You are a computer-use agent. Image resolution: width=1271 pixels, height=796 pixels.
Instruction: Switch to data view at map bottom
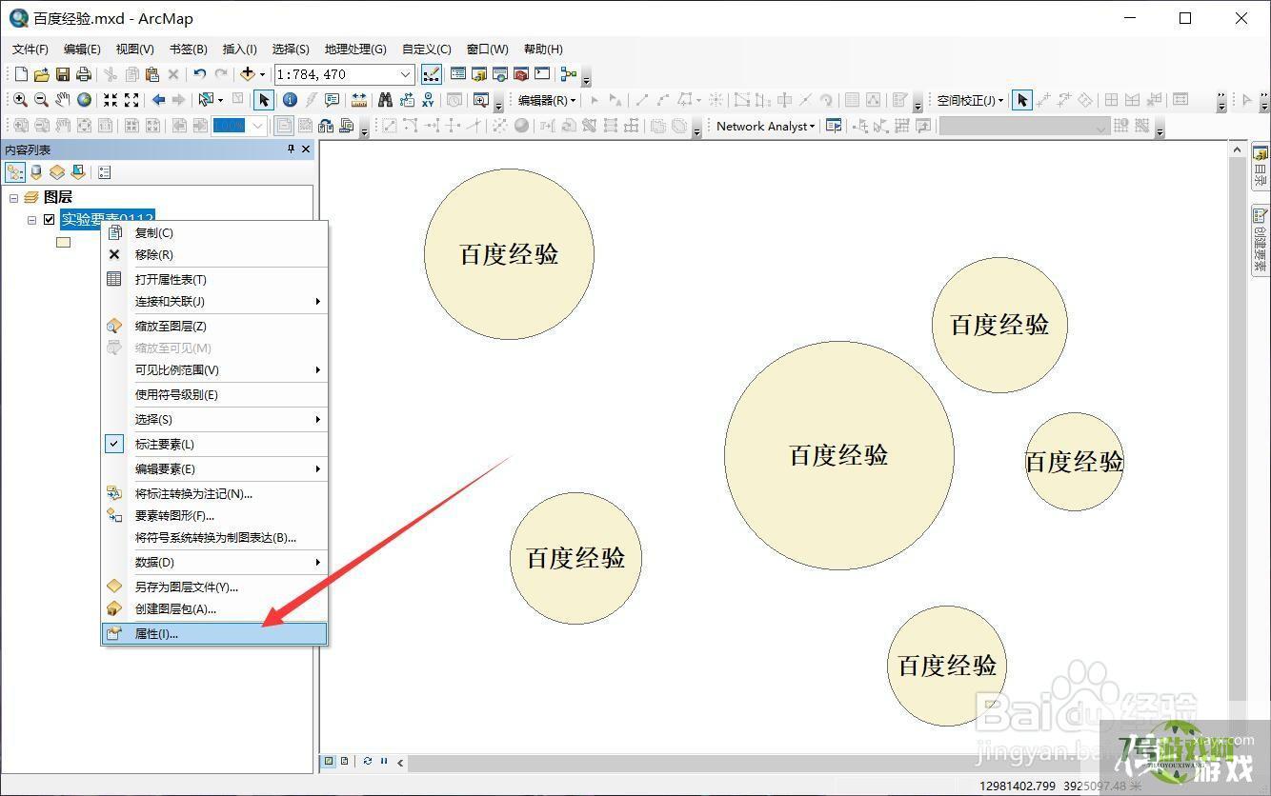[329, 761]
